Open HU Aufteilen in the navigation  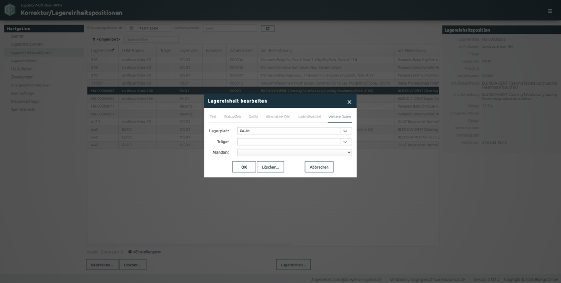pos(22,69)
